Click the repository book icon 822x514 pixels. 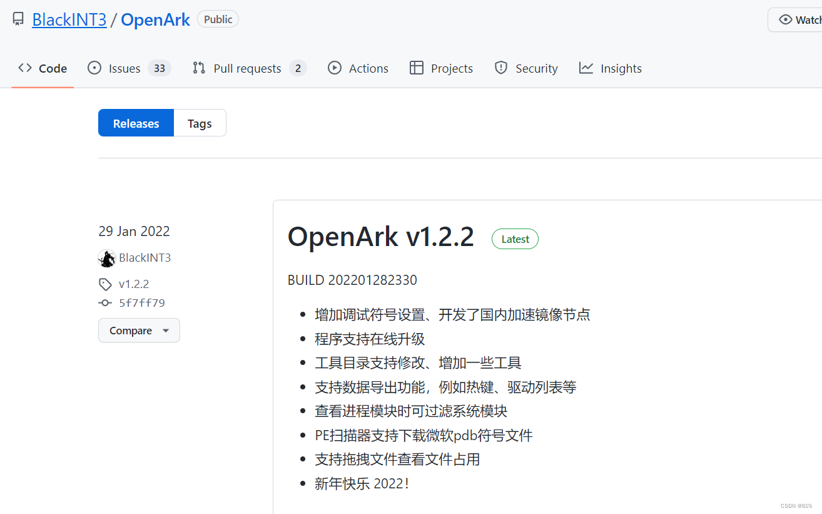click(18, 19)
